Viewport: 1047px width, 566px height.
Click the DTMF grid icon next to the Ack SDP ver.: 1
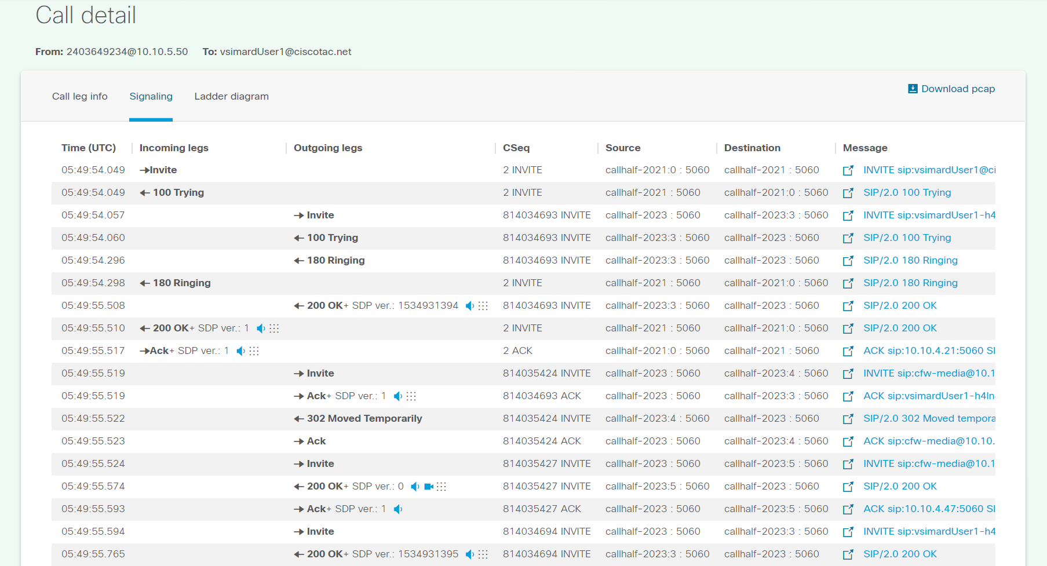(x=254, y=350)
